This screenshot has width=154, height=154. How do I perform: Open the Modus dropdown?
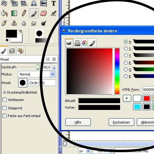click(x=37, y=74)
